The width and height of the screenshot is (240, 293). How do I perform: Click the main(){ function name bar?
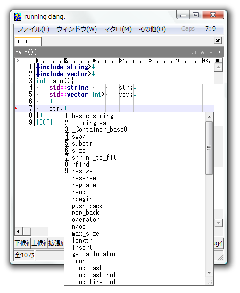coord(26,52)
